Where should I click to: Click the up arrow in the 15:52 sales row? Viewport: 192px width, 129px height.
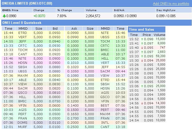(x=142, y=39)
